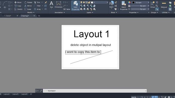Select the Arc drawing tool
Viewport: 175px width, 98px height.
click(x=5, y=4)
